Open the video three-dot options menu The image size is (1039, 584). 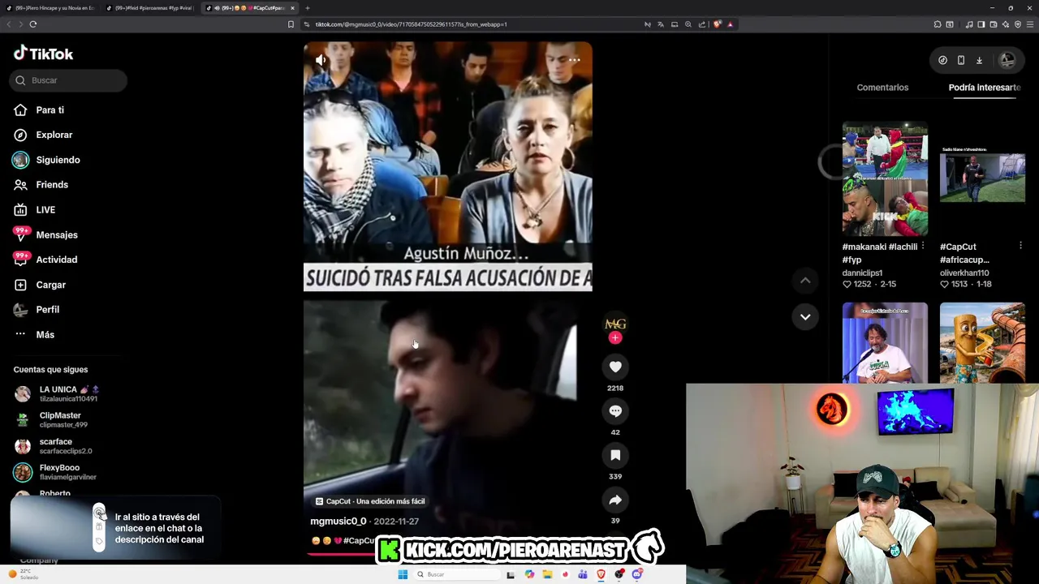(574, 60)
